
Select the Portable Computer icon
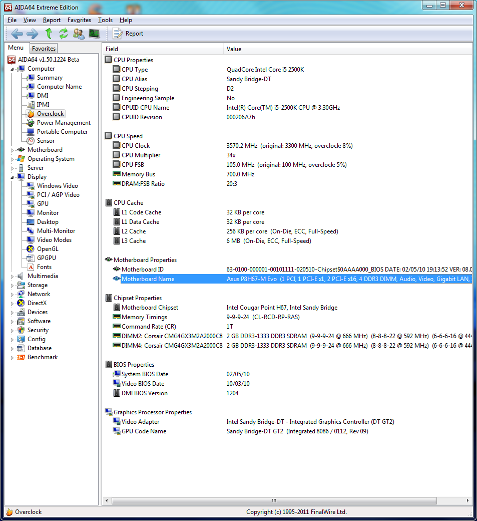pos(31,132)
